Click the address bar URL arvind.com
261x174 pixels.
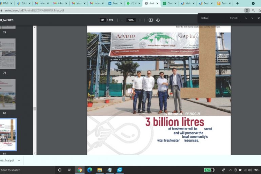[34, 10]
